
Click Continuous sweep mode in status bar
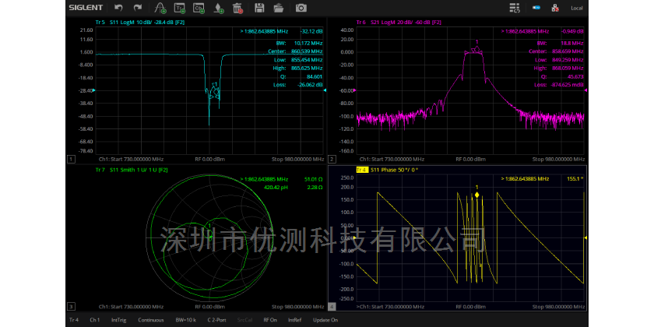point(150,320)
